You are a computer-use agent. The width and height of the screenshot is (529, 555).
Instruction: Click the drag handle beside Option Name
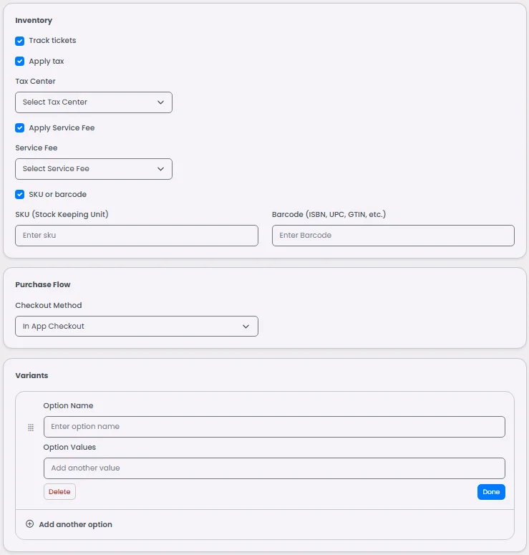[31, 428]
